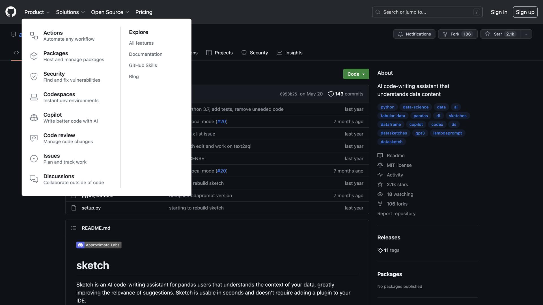This screenshot has height=305, width=543.
Task: Star the repository
Action: [500, 34]
